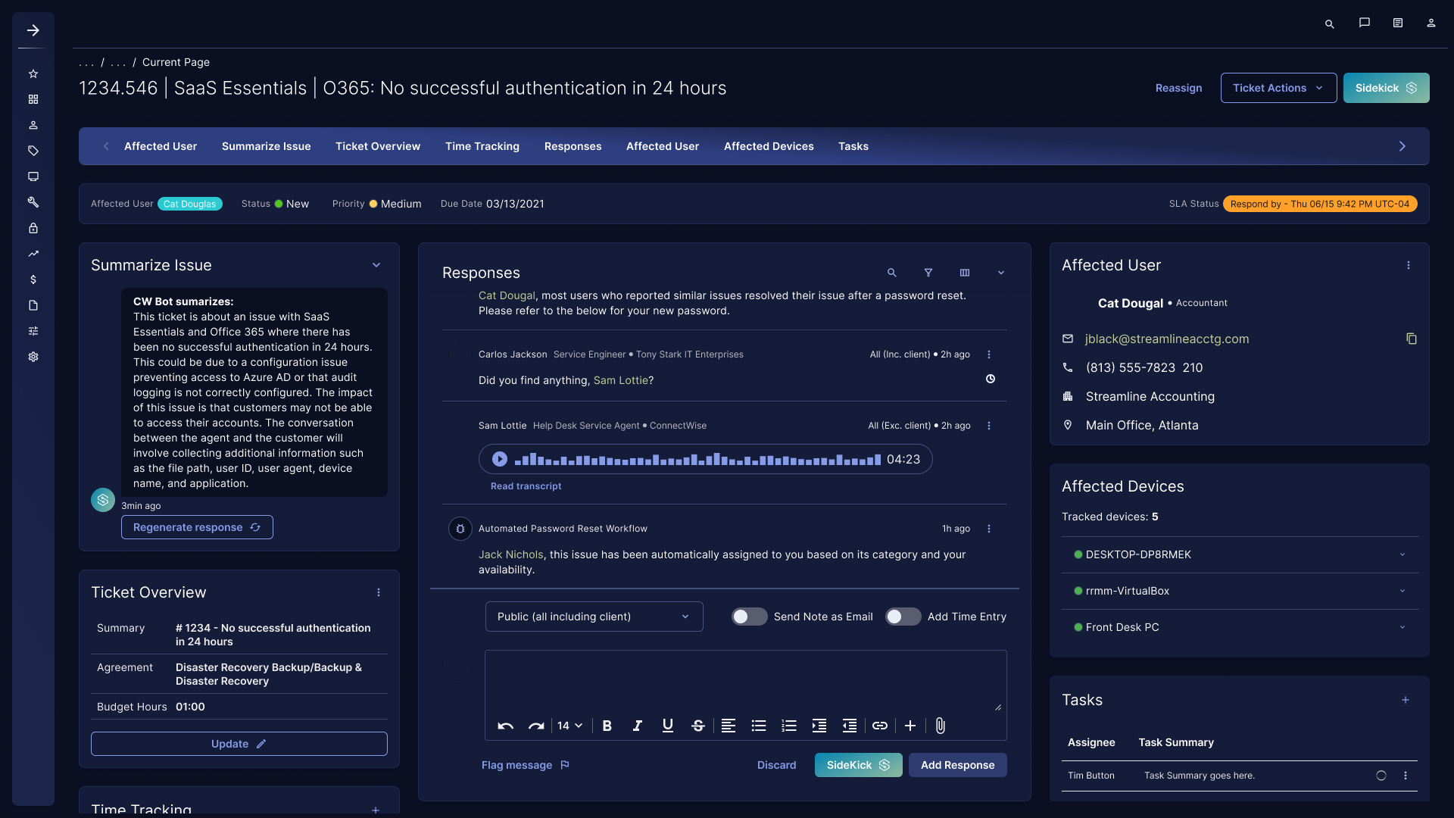Copy the affected user's email address
The width and height of the screenshot is (1454, 818).
coord(1411,339)
